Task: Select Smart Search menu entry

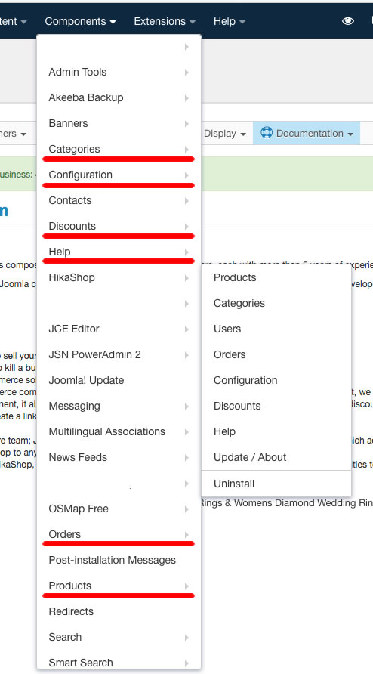Action: coord(119,663)
